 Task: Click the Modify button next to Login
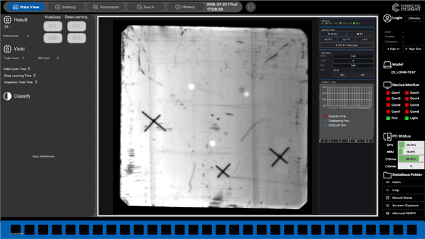click(x=414, y=18)
